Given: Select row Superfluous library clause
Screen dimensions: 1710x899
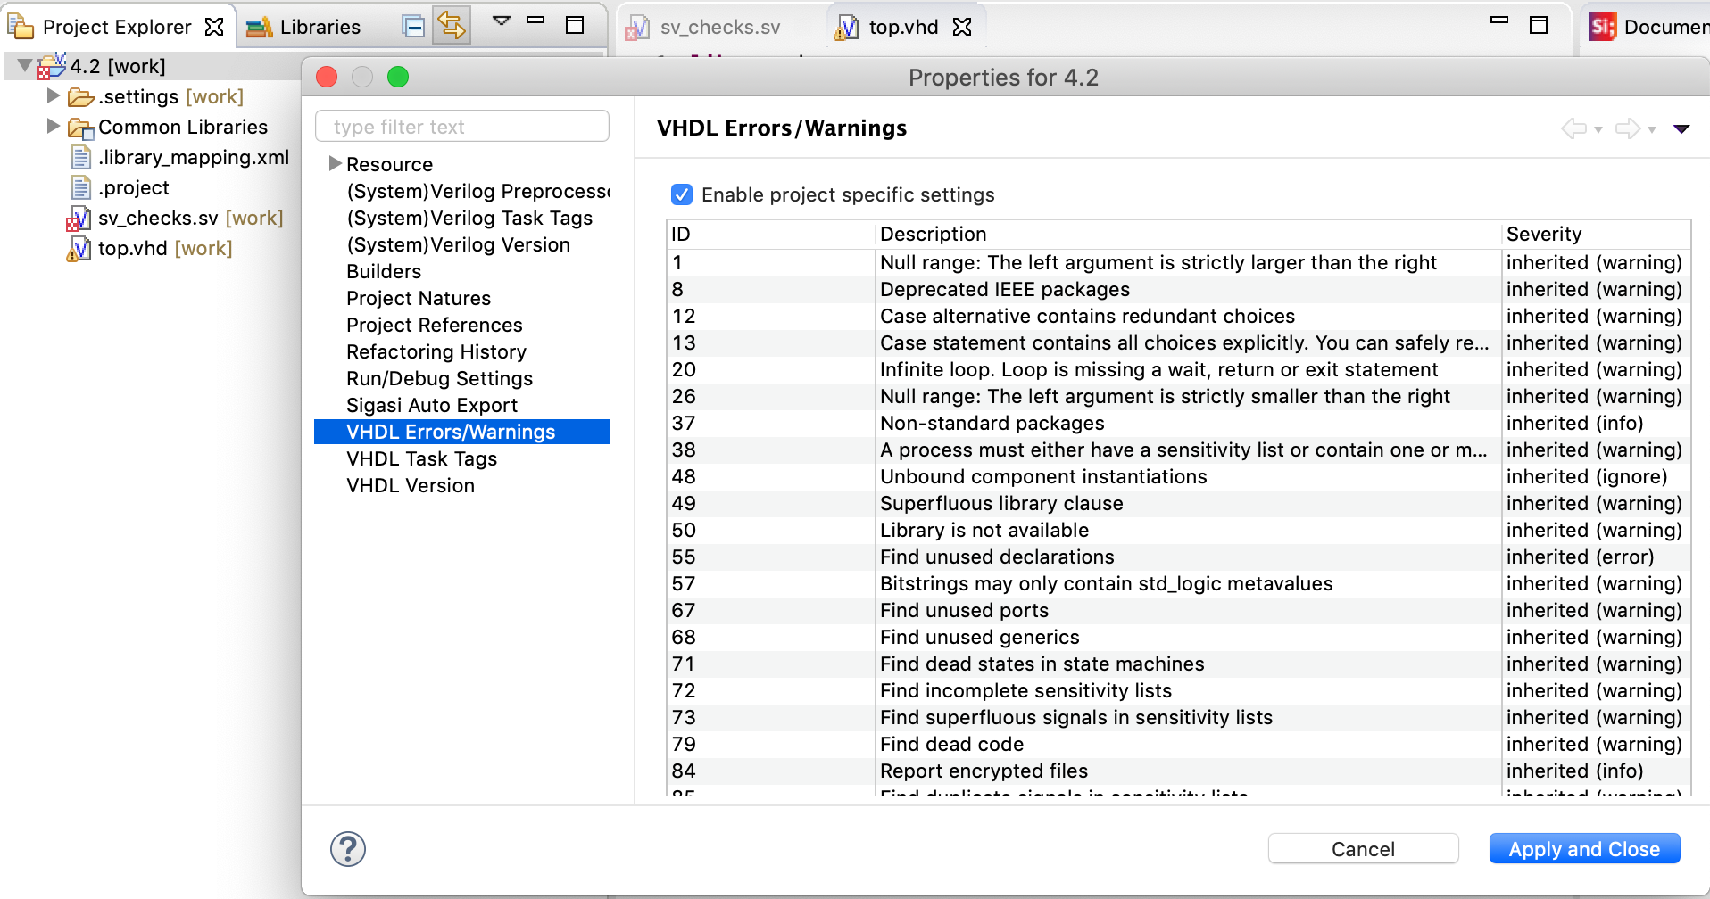Looking at the screenshot, I should click(1178, 503).
